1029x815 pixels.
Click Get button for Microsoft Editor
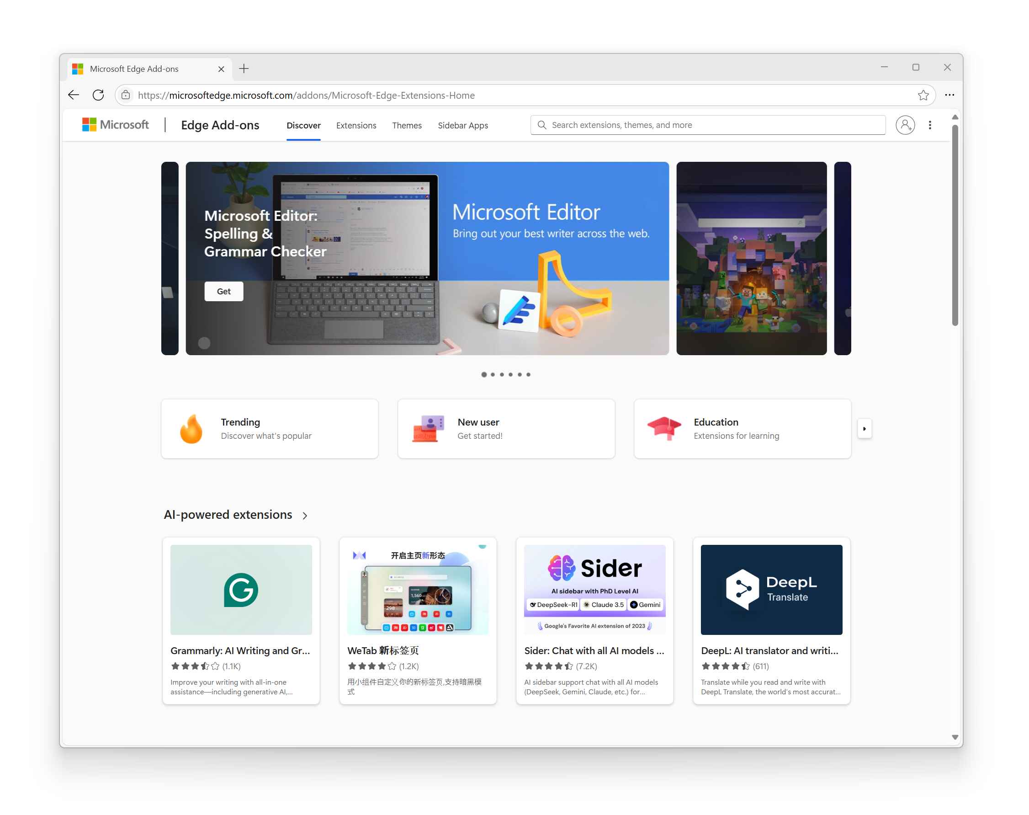coord(223,290)
